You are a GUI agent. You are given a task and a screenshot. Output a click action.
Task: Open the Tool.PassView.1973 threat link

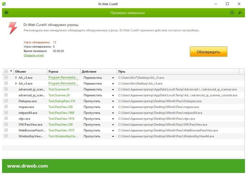(x=61, y=130)
